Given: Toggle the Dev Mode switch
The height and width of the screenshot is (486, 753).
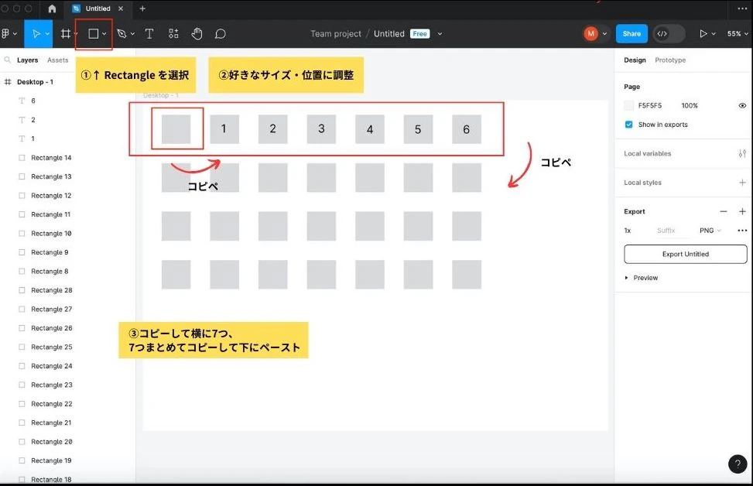Looking at the screenshot, I should pos(669,33).
